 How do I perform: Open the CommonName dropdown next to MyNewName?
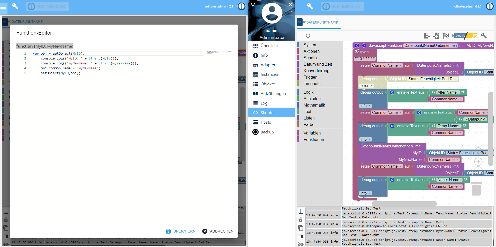444,160
